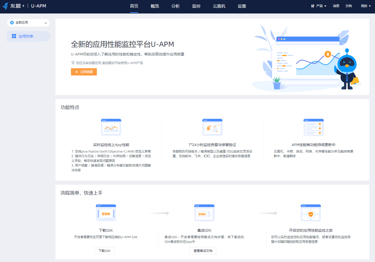Open the 产品 grid icon in top bar
This screenshot has height=262, width=375.
312,5
